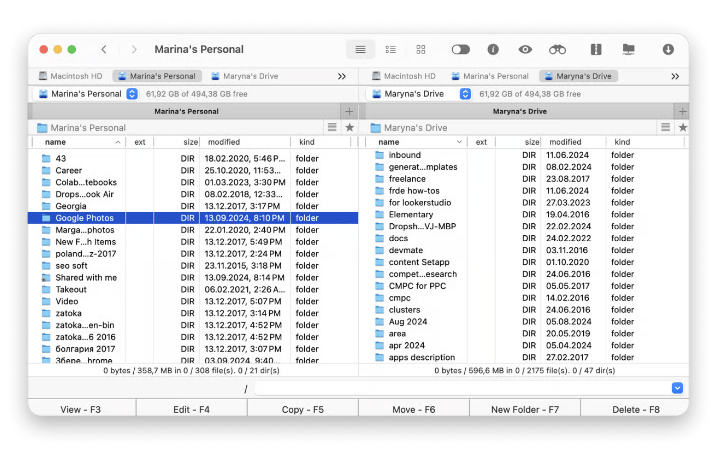
Task: Show more tabs chevron in right pane
Action: pos(675,76)
